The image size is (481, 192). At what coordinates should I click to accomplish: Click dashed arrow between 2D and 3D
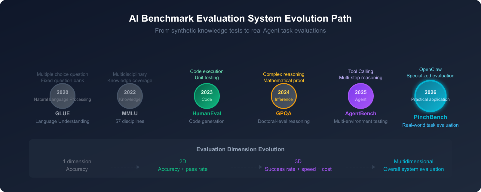247,167
